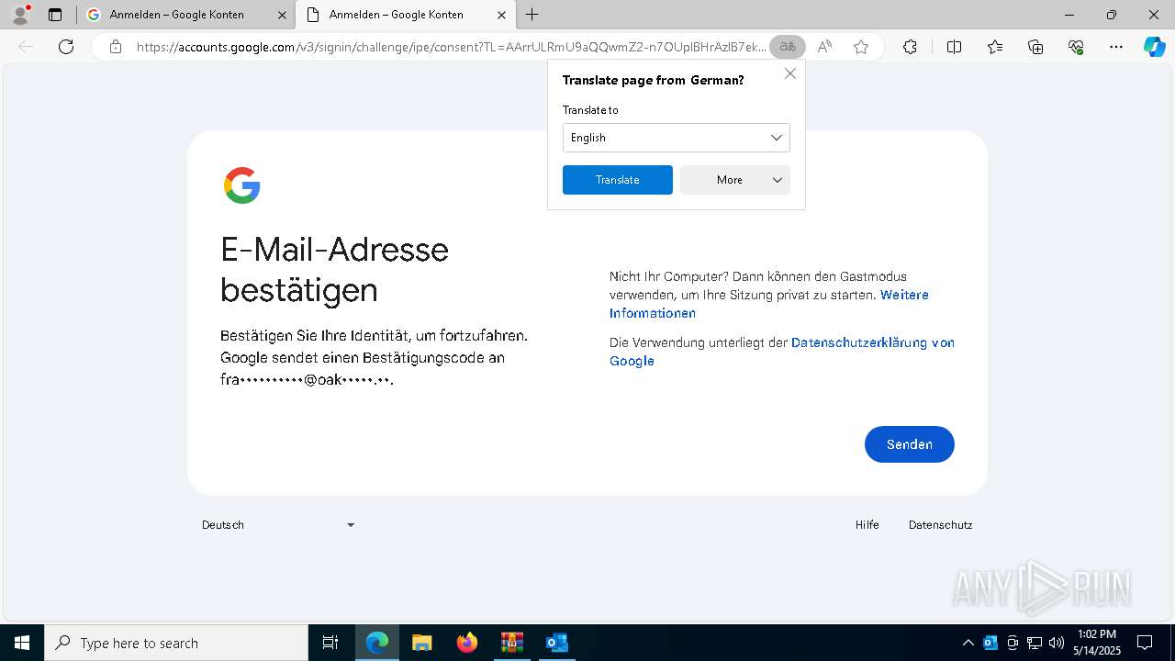Open network settings tray icon
Image resolution: width=1175 pixels, height=661 pixels.
1035,643
